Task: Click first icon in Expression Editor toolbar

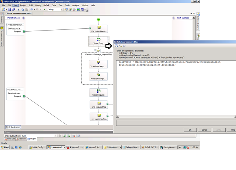Action: click(x=117, y=46)
